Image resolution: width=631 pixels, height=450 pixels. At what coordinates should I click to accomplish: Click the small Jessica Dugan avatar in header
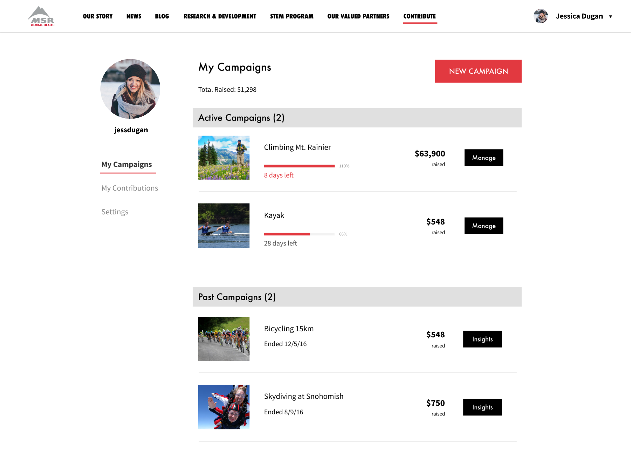[540, 16]
